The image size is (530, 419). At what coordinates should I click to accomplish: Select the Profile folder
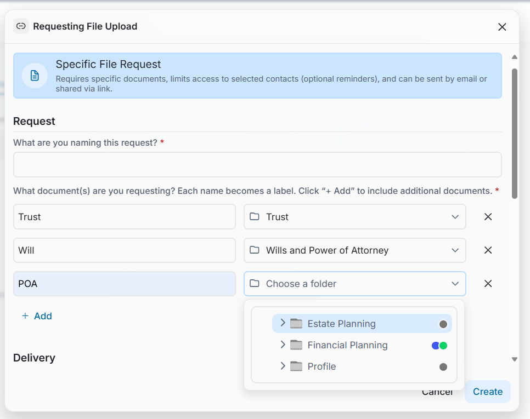pos(362,366)
